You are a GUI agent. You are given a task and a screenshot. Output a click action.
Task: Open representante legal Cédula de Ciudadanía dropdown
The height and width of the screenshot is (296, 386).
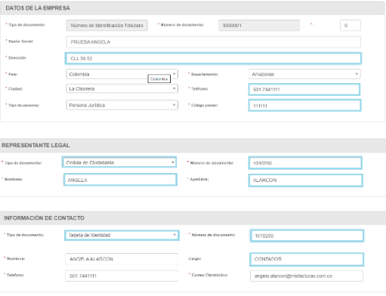coord(119,162)
